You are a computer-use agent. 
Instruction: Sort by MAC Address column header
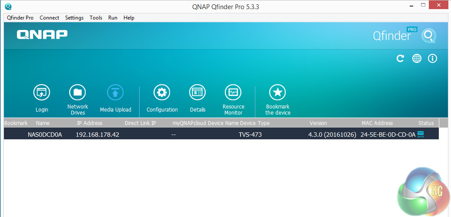pos(377,123)
